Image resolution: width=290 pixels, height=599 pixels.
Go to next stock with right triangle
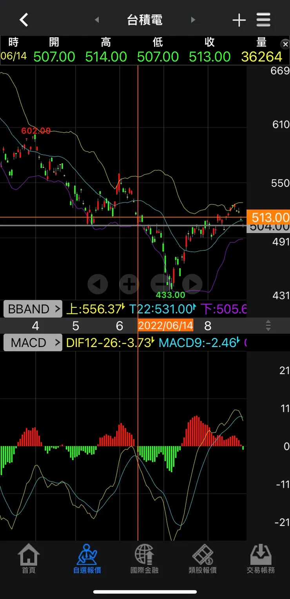click(193, 20)
